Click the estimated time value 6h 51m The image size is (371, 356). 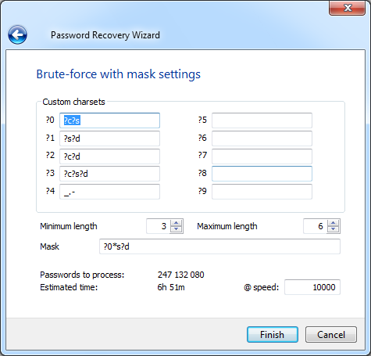click(x=171, y=287)
